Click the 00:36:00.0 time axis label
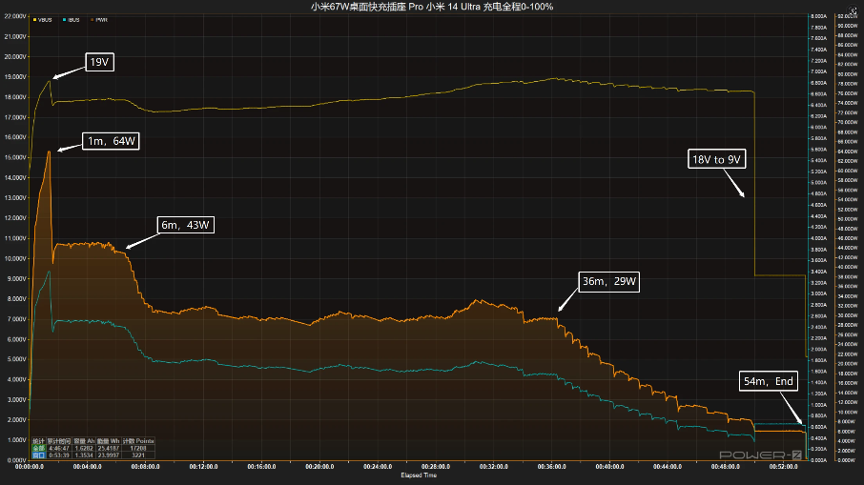The image size is (864, 485). [551, 467]
